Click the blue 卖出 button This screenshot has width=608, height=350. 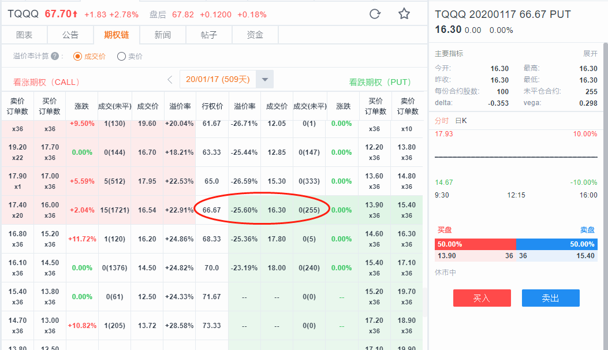[x=551, y=298]
